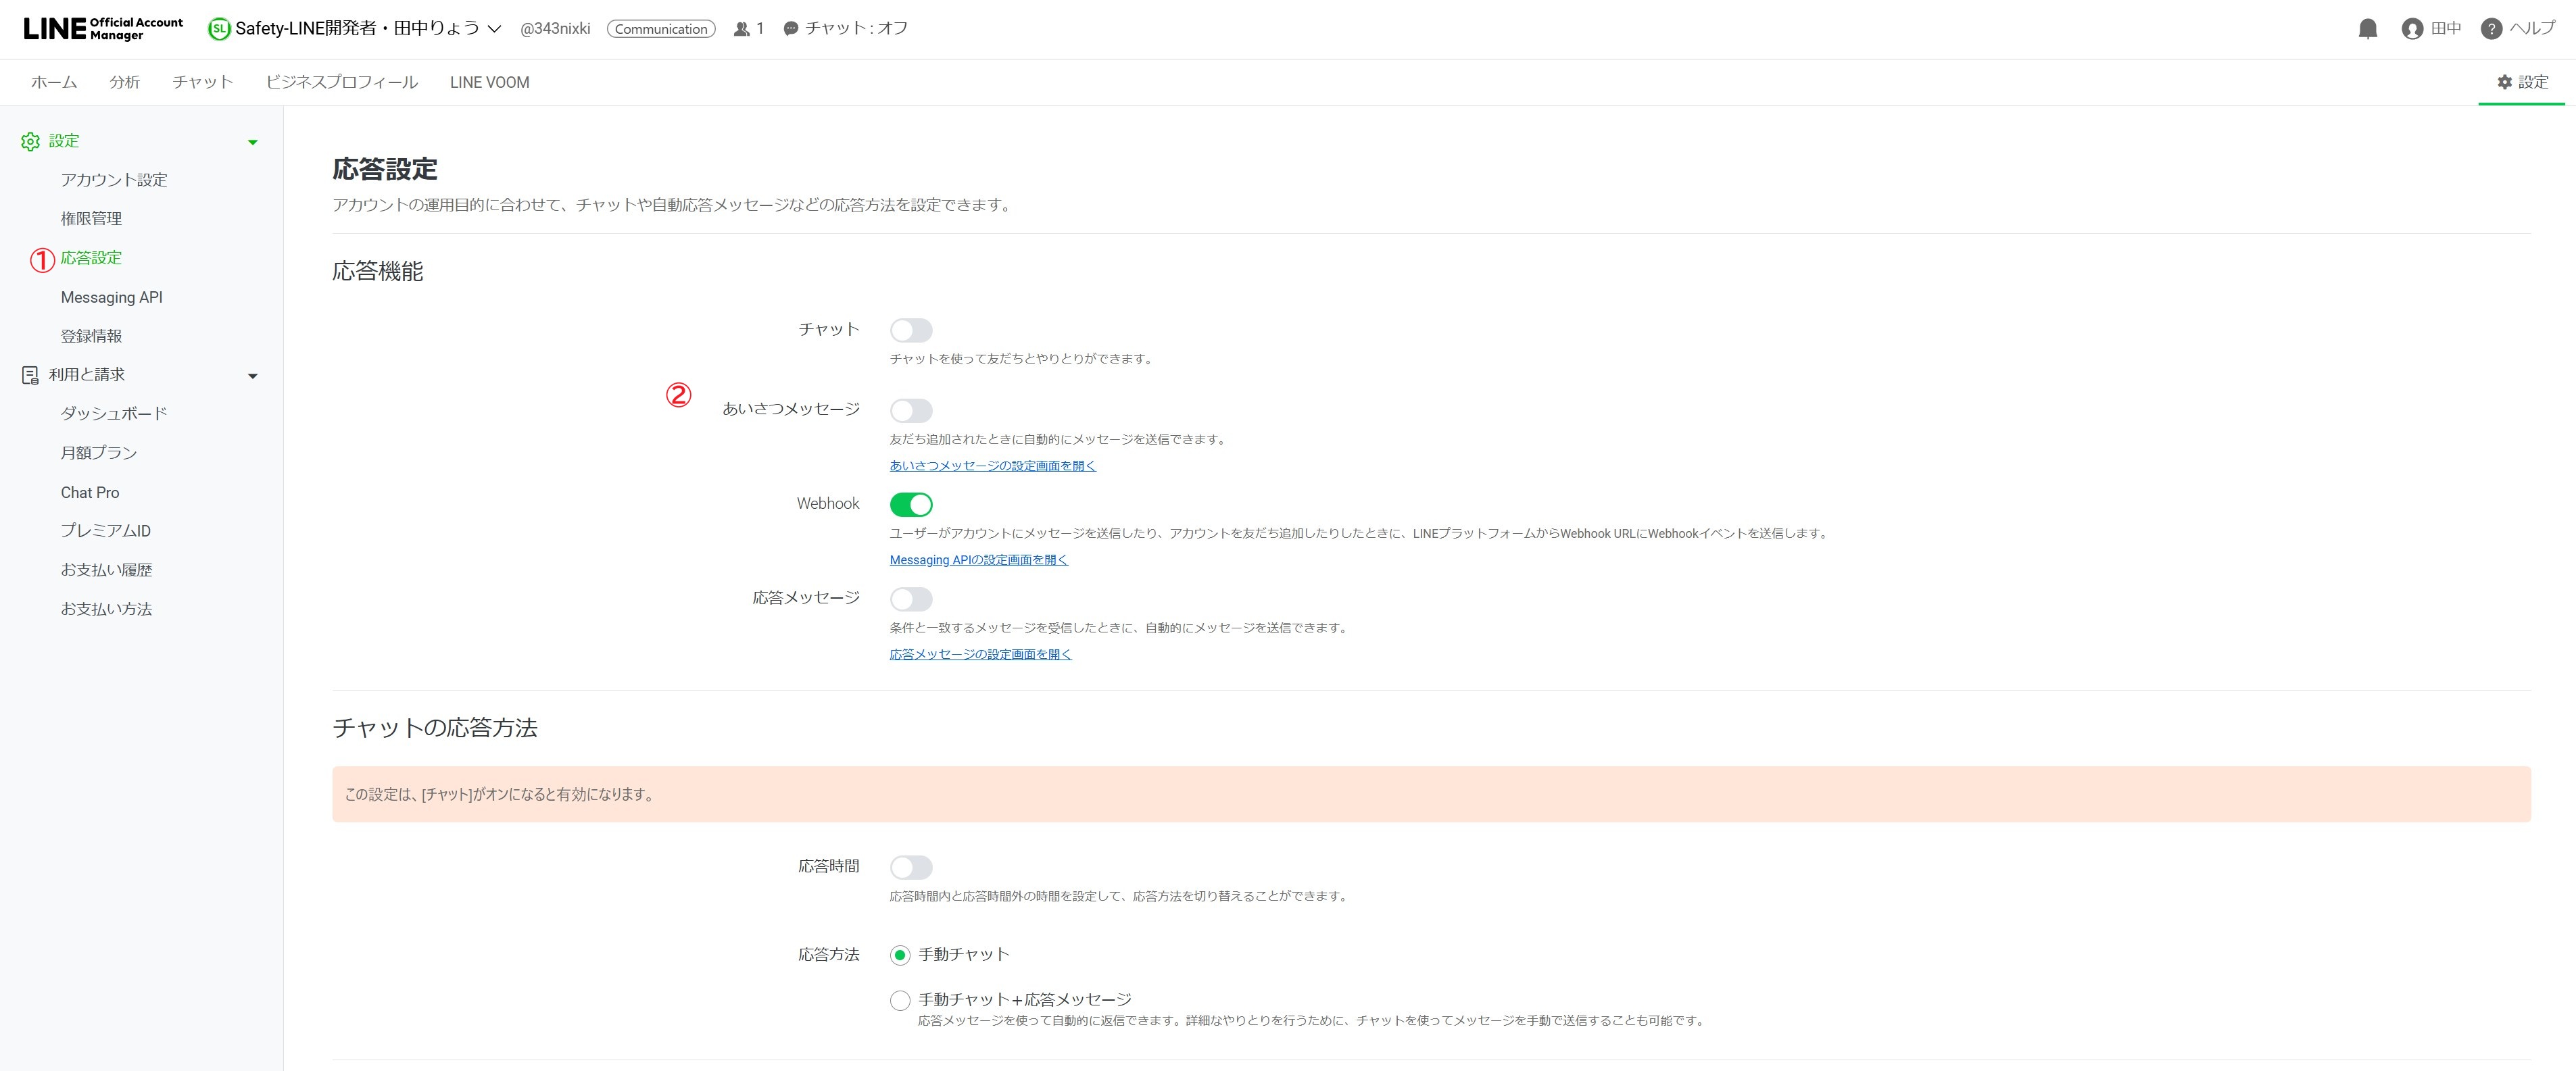Click the green SL account avatar icon

pos(219,29)
